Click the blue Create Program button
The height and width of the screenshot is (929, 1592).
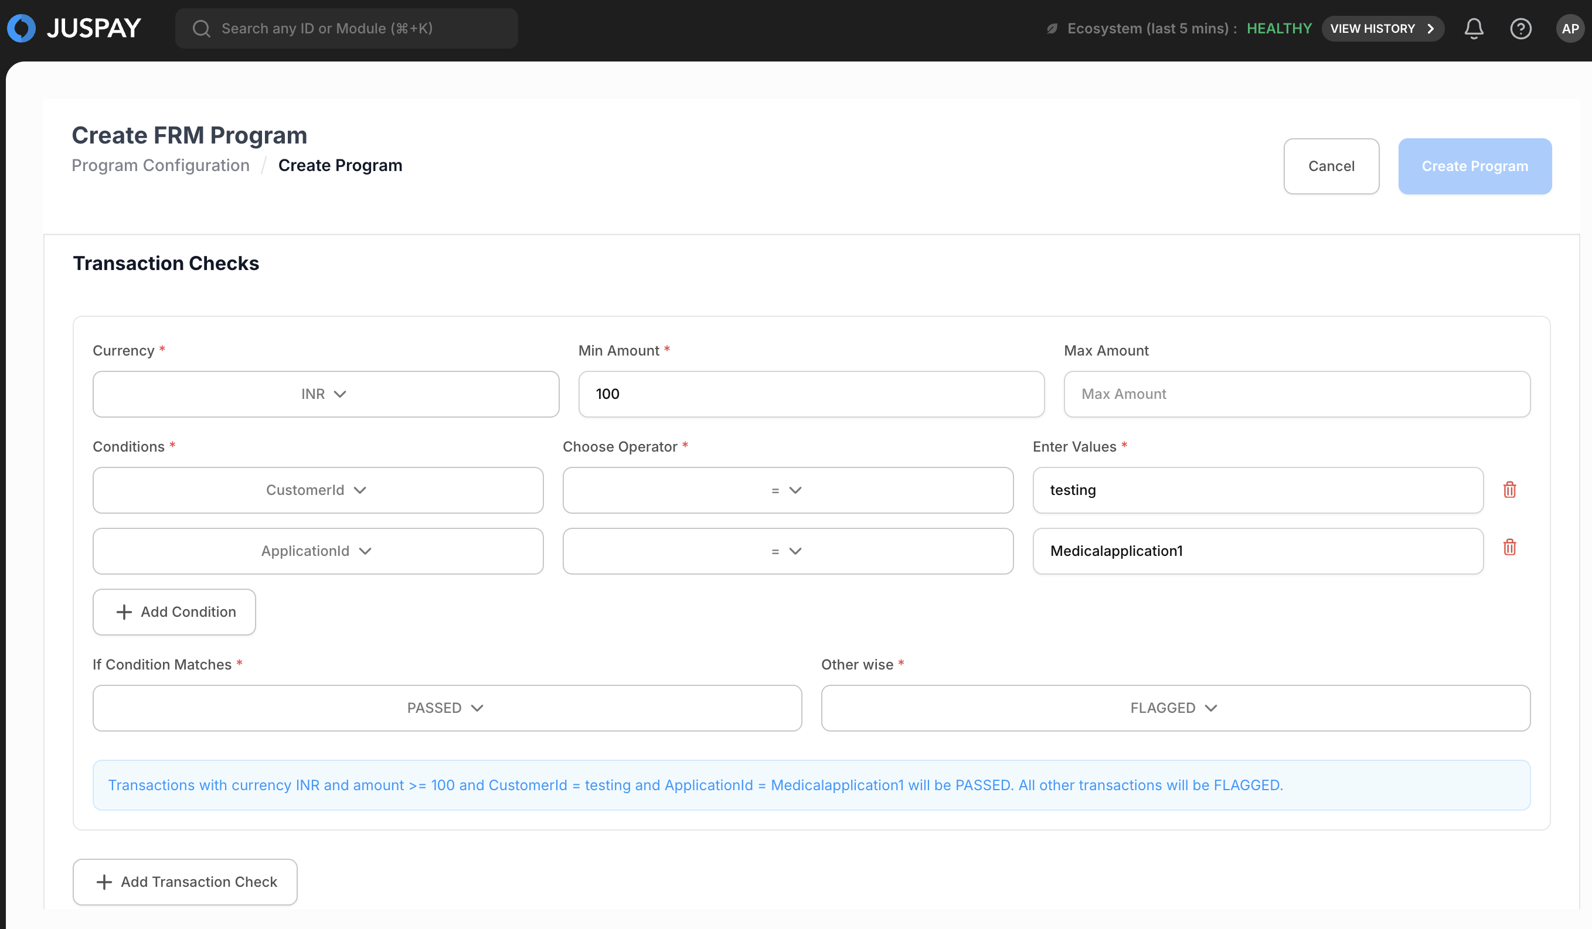click(x=1475, y=166)
